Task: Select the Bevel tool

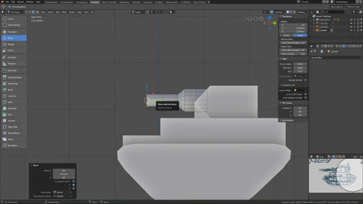Action: click(14, 90)
